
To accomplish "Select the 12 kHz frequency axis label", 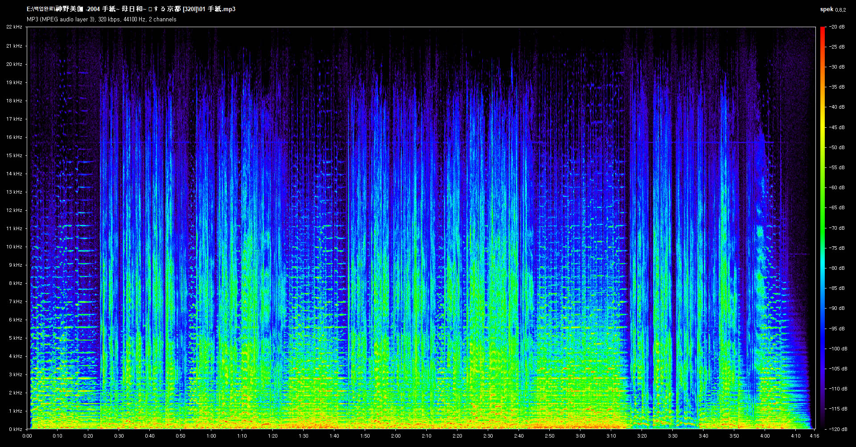I will click(x=14, y=210).
